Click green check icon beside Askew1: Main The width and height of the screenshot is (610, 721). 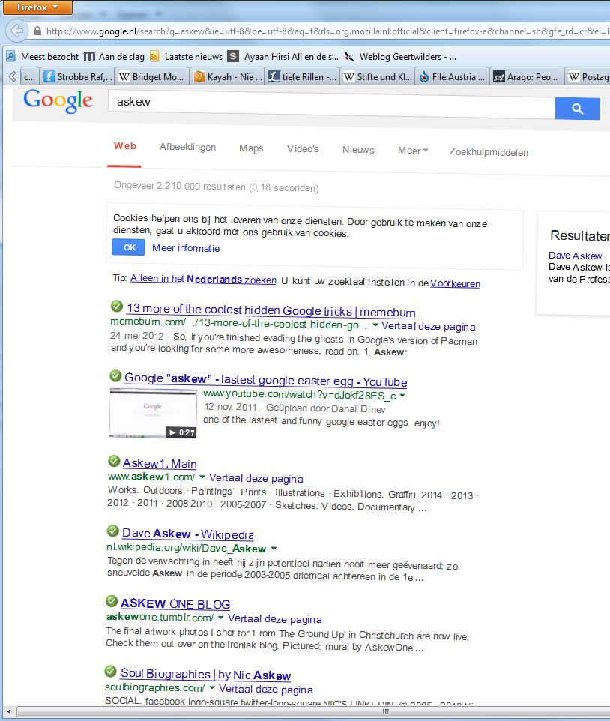click(114, 461)
